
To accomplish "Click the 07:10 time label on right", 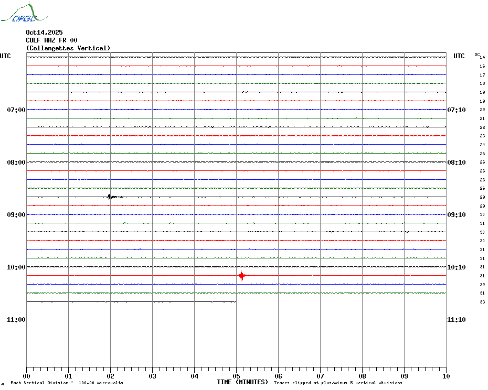I will pos(456,110).
